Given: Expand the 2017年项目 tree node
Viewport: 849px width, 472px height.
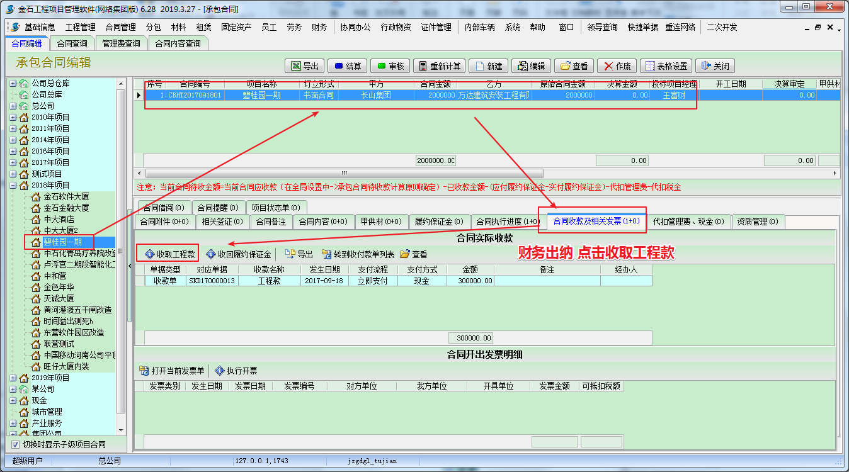Looking at the screenshot, I should (13, 162).
